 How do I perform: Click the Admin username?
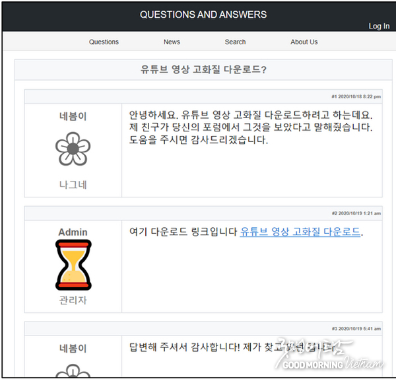tap(73, 232)
